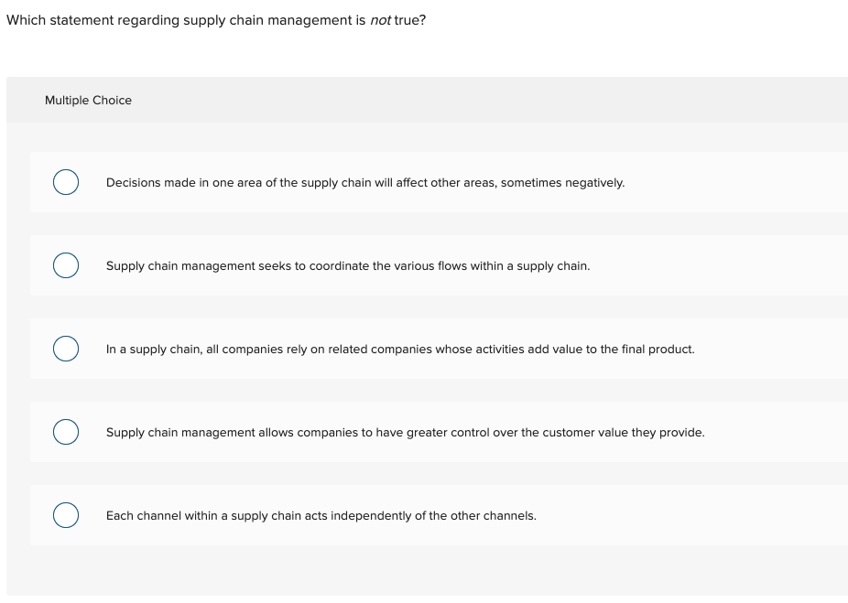The image size is (848, 603).
Task: Select the radio button for the fourth answer
Action: (65, 432)
